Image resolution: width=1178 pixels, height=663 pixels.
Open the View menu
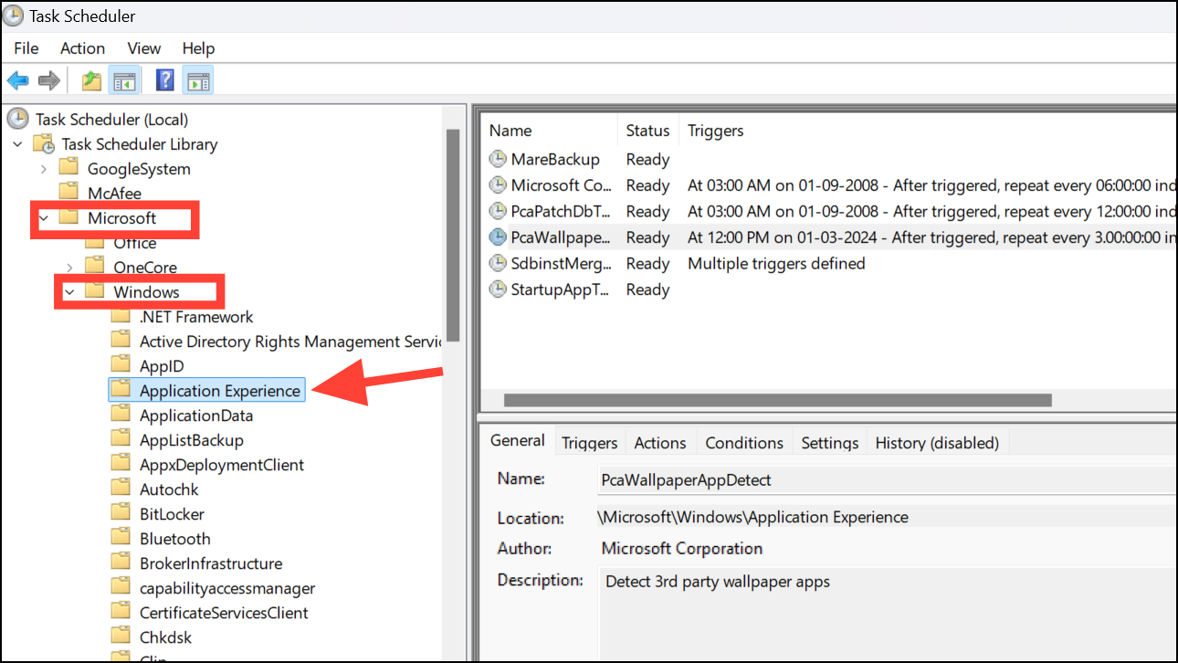[144, 48]
